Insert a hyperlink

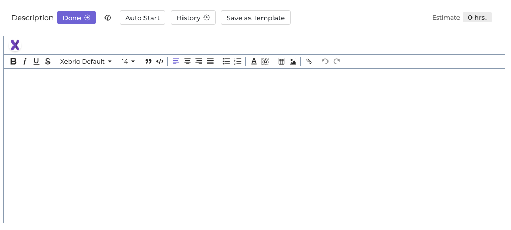[x=309, y=61]
